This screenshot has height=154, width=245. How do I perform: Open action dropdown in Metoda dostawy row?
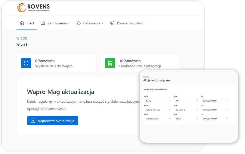215,119
